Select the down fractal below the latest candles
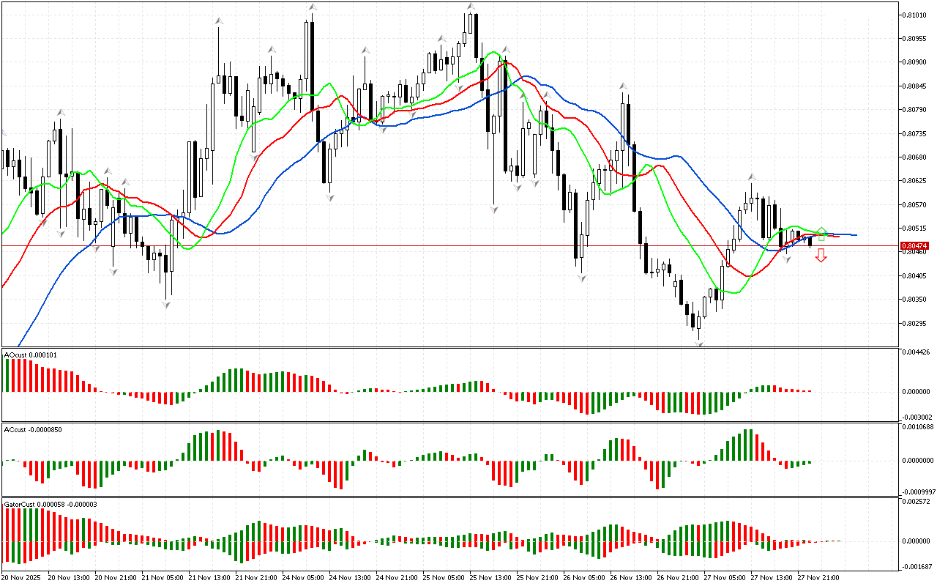 pyautogui.click(x=787, y=259)
